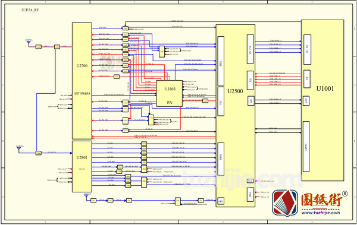This screenshot has width=357, height=225.
Task: Click the U2700 chip label
Action: pos(82,66)
